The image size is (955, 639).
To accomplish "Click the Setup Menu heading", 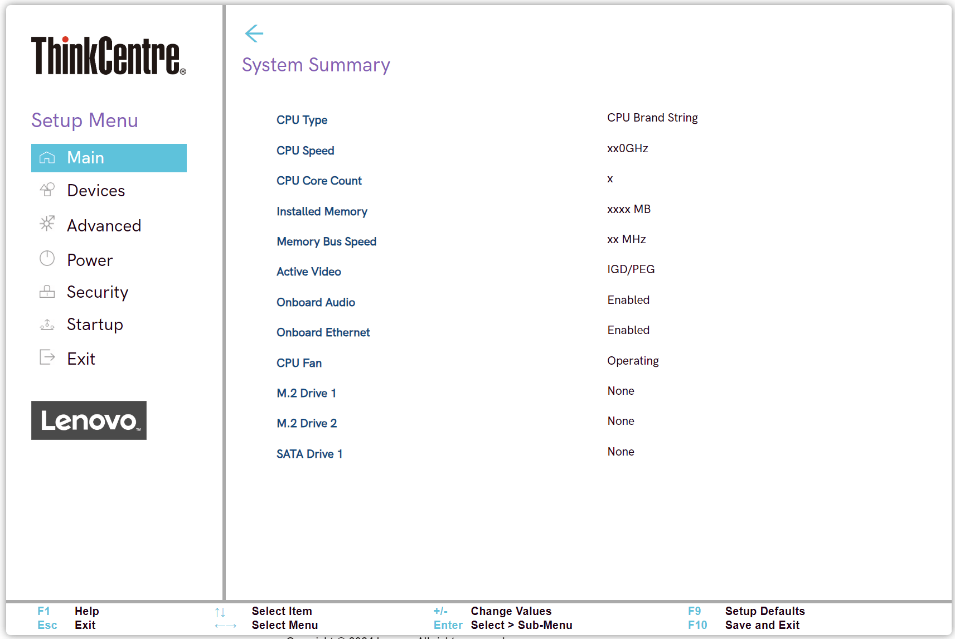I will click(x=85, y=120).
